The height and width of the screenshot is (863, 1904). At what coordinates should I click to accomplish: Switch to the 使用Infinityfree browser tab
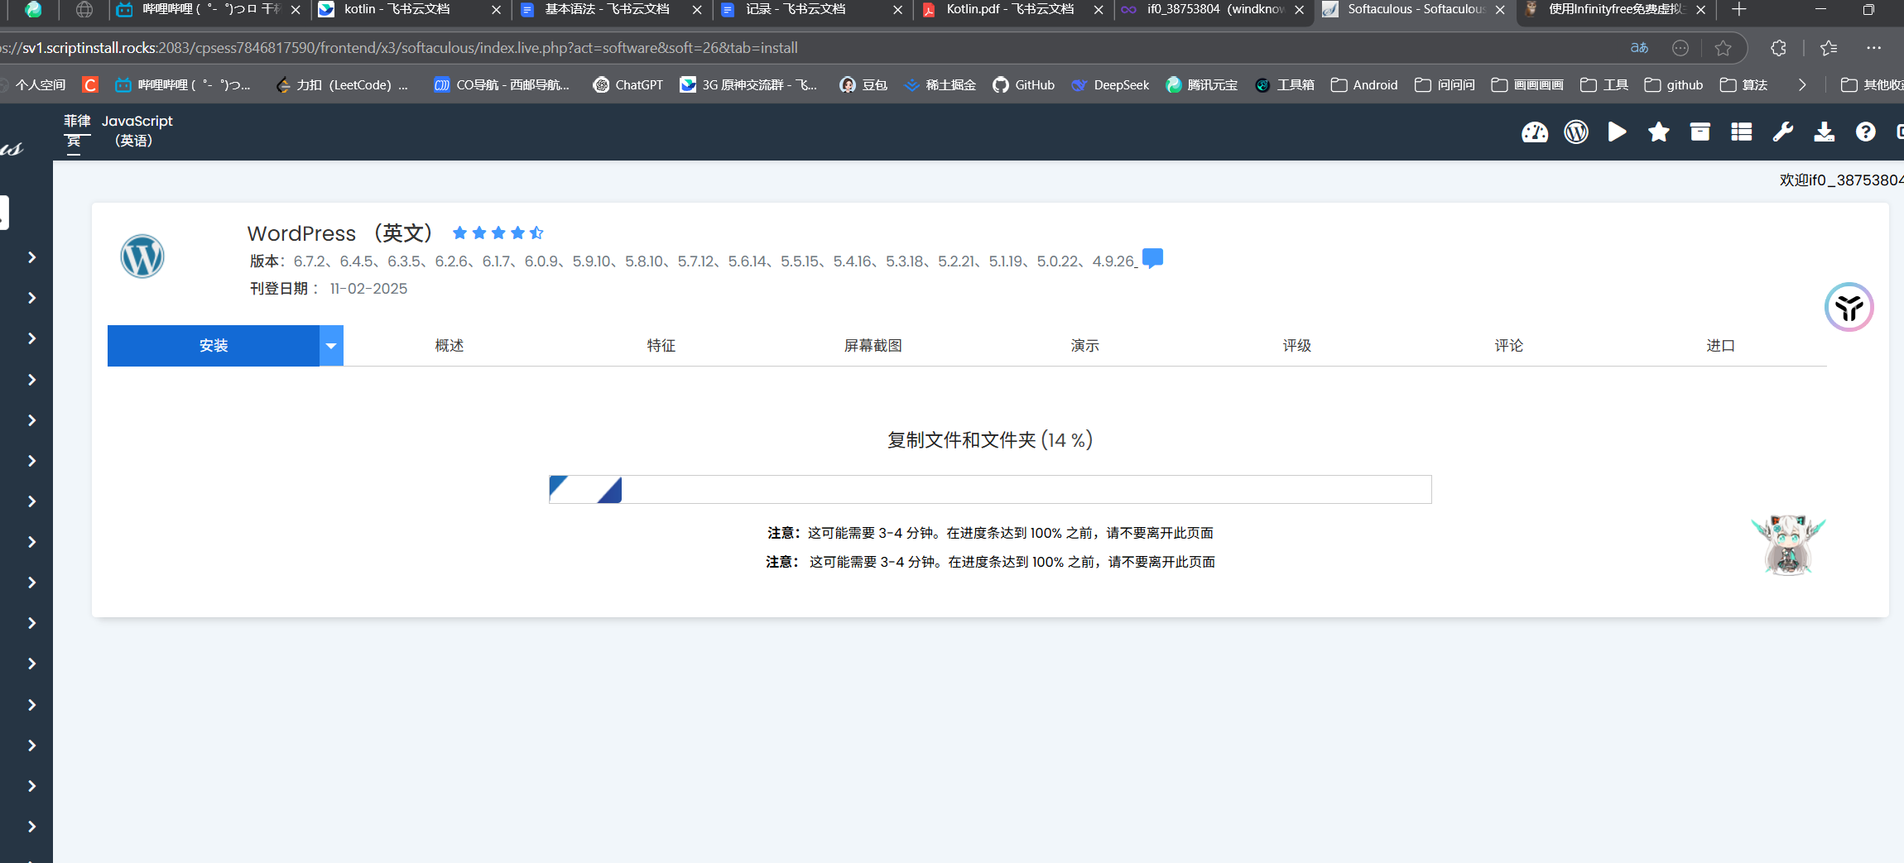click(x=1617, y=10)
